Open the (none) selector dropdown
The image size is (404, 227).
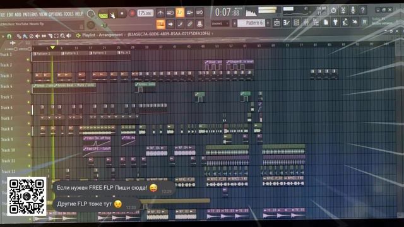tap(220, 23)
